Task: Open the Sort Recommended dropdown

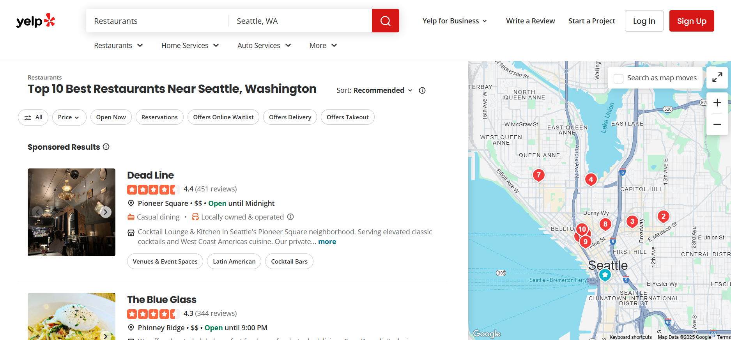Action: pos(374,90)
